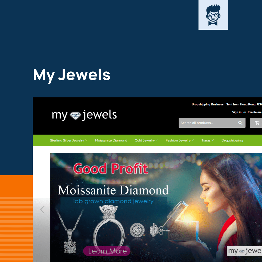Expand the Fashion Jewelry dropdown
Image resolution: width=262 pixels, height=262 pixels.
point(180,140)
